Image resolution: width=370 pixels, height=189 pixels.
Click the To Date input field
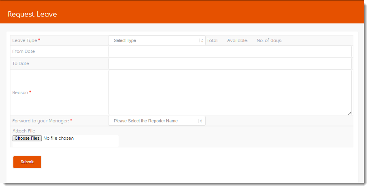(x=230, y=63)
